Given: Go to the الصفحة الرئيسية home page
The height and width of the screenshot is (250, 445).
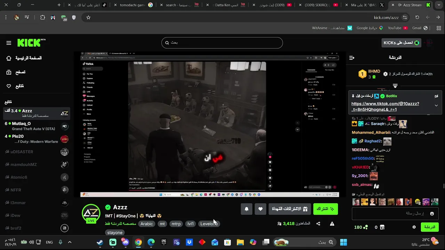Looking at the screenshot, I should coord(24,58).
